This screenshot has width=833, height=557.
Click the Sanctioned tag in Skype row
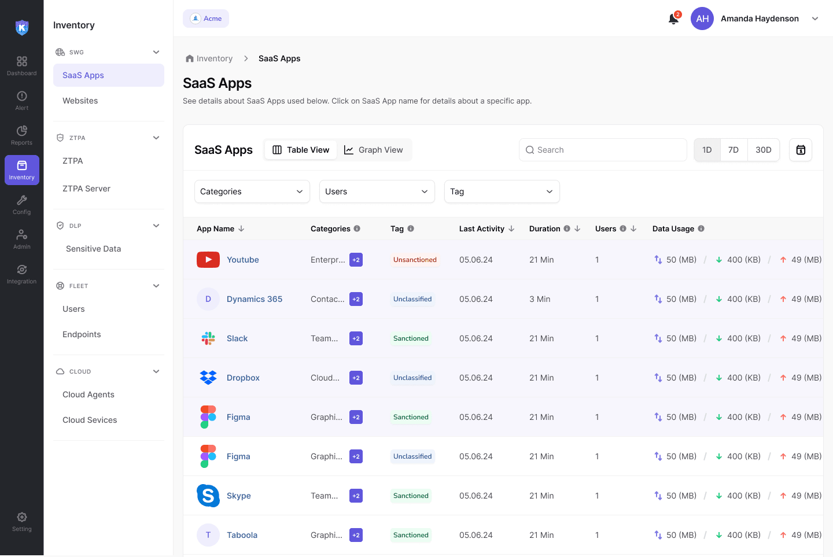411,496
